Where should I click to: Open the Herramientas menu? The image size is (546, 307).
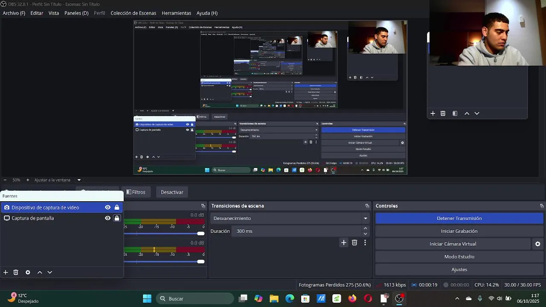(176, 13)
